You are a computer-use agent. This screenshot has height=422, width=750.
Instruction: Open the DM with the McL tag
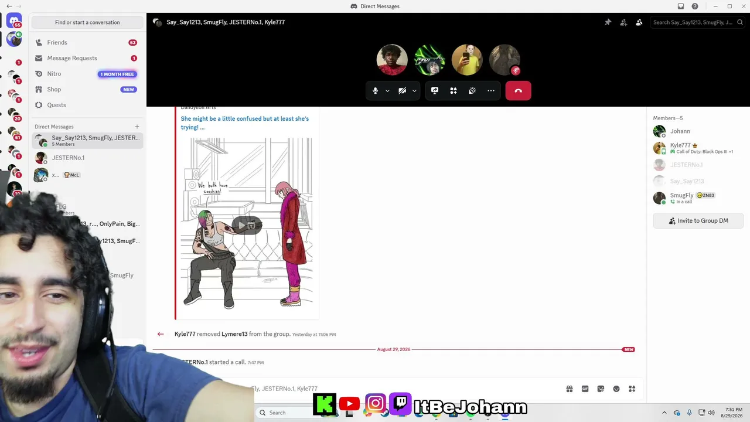[x=87, y=175]
